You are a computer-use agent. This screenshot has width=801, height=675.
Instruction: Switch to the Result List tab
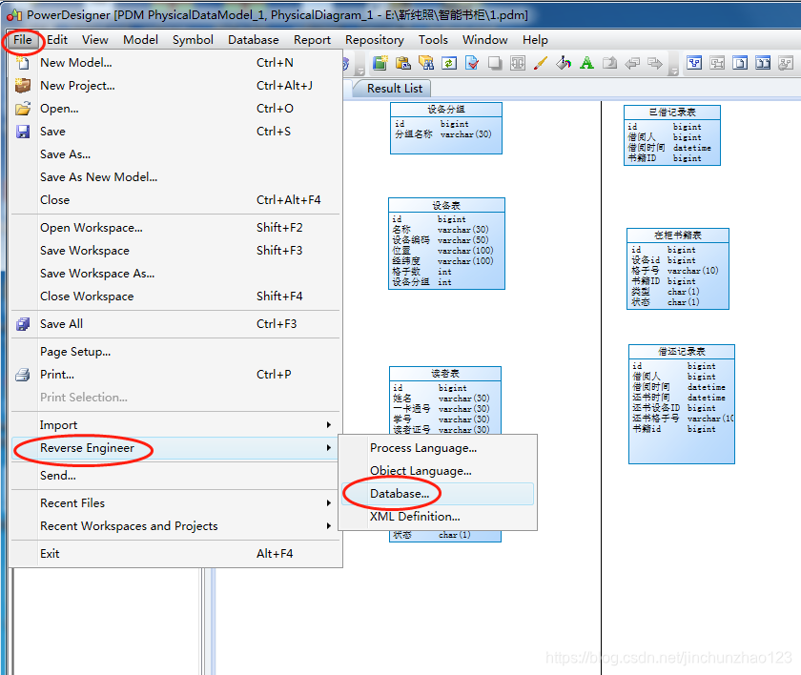[x=395, y=89]
